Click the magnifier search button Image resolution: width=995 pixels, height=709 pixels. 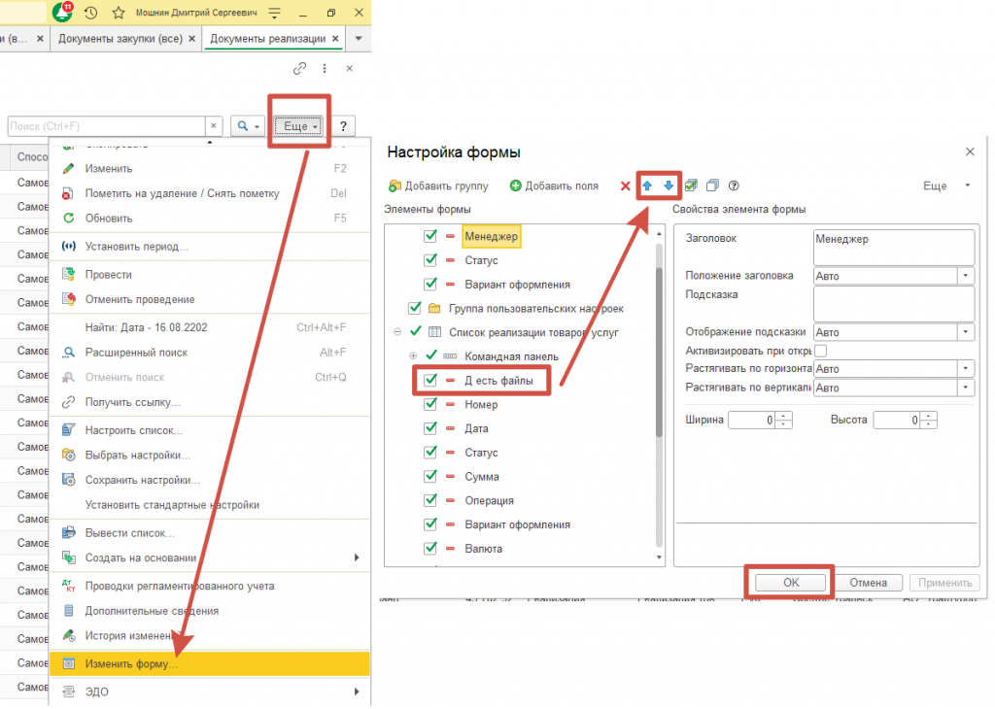coord(248,125)
